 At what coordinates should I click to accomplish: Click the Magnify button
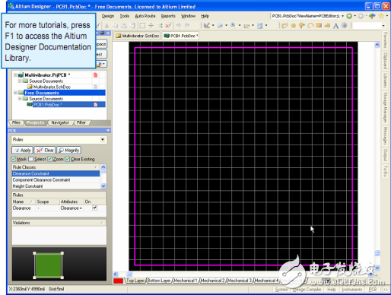(x=69, y=151)
